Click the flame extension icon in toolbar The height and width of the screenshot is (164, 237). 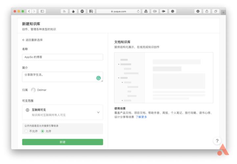(x=73, y=11)
